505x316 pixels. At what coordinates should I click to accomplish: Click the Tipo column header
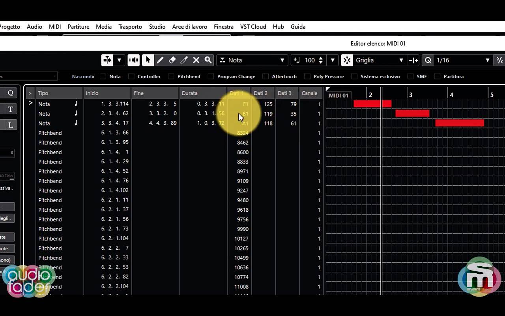tap(59, 93)
